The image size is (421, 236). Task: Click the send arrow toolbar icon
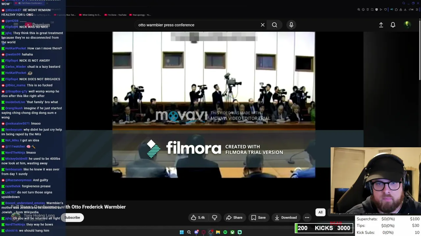coord(381,10)
